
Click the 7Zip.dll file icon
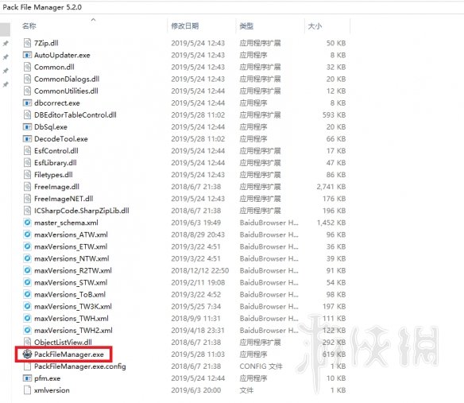click(27, 43)
